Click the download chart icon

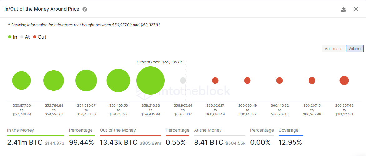pyautogui.click(x=344, y=9)
